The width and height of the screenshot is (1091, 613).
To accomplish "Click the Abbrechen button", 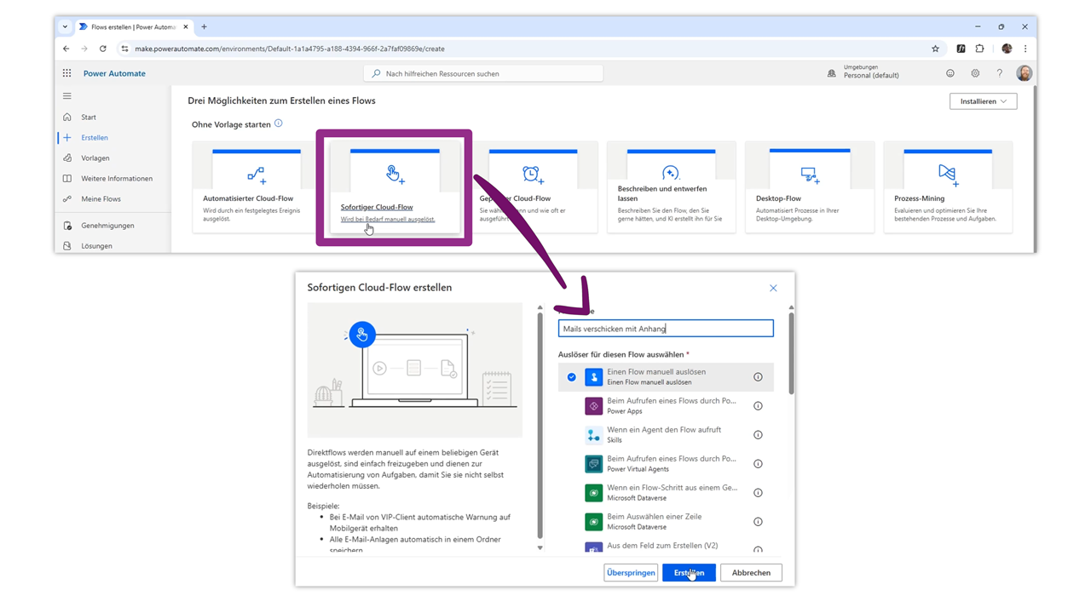I will coord(751,573).
